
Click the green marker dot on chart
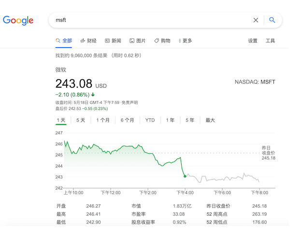click(185, 176)
